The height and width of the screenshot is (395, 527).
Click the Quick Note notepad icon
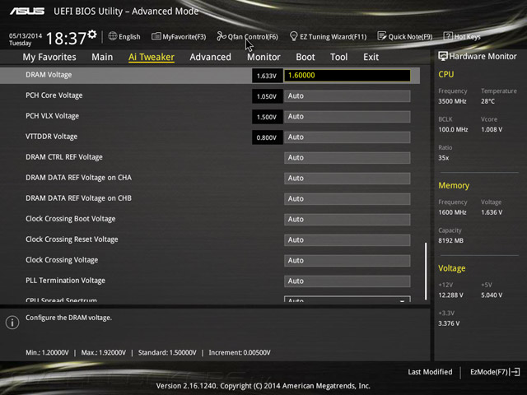pyautogui.click(x=382, y=36)
